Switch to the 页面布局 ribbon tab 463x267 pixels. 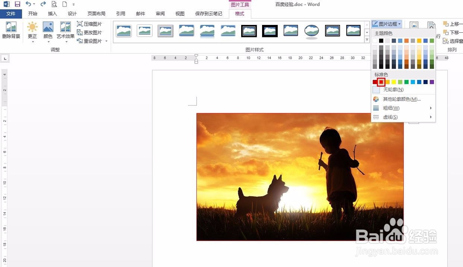[x=96, y=13]
